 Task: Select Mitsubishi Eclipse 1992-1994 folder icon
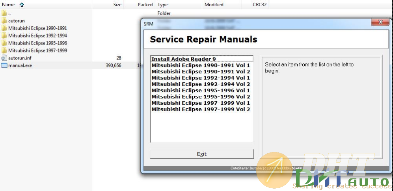coord(4,35)
